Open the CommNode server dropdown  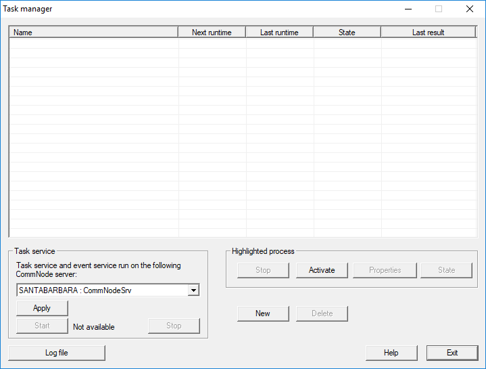[193, 290]
